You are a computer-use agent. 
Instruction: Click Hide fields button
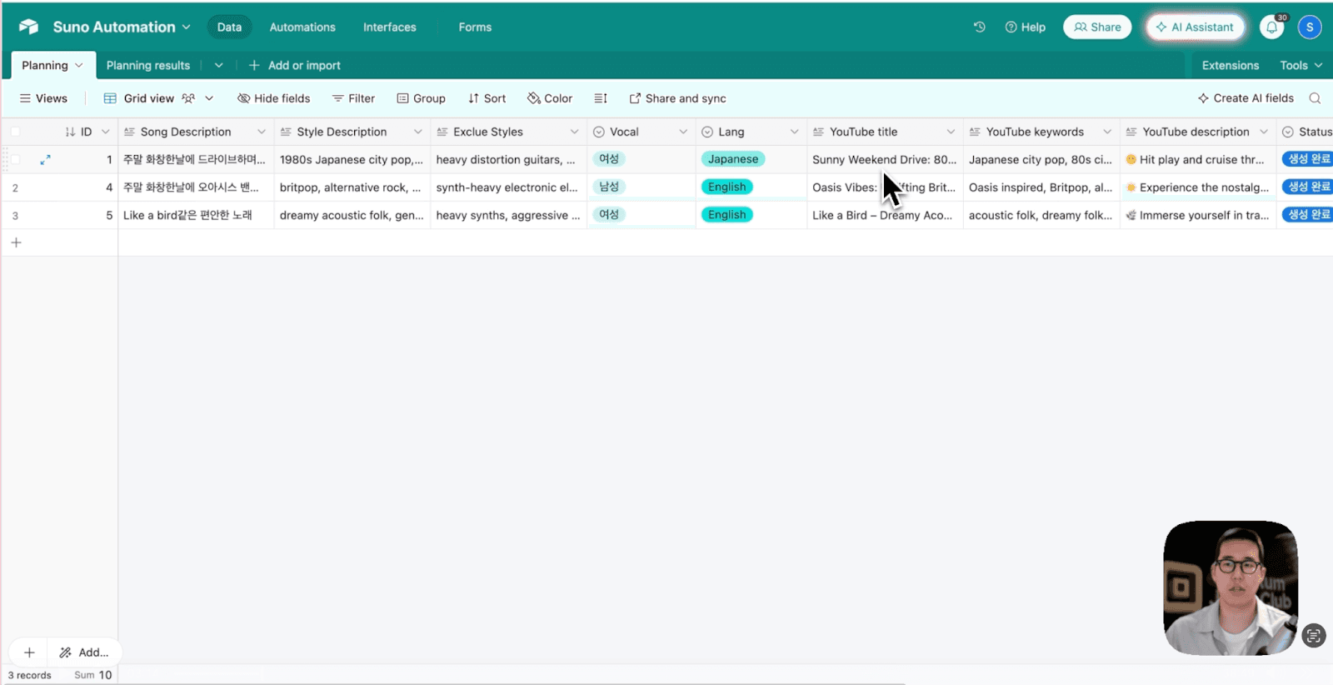coord(273,98)
